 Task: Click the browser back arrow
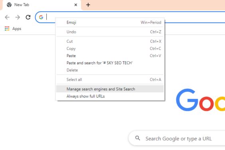pyautogui.click(x=7, y=17)
